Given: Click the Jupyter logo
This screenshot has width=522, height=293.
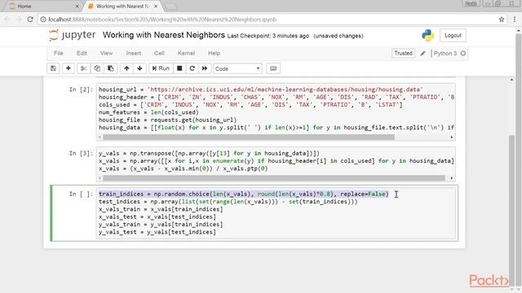Looking at the screenshot, I should point(73,35).
